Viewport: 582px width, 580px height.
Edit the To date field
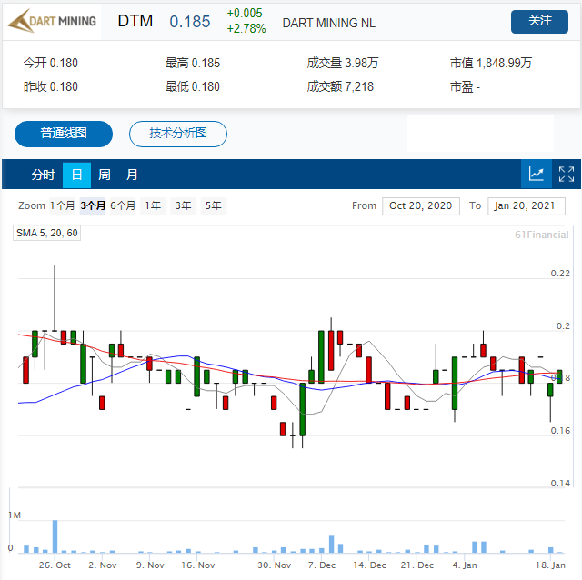point(527,206)
